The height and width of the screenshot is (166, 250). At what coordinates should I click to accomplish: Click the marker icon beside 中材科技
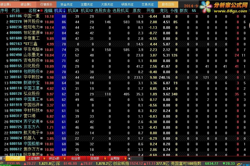[41, 110]
